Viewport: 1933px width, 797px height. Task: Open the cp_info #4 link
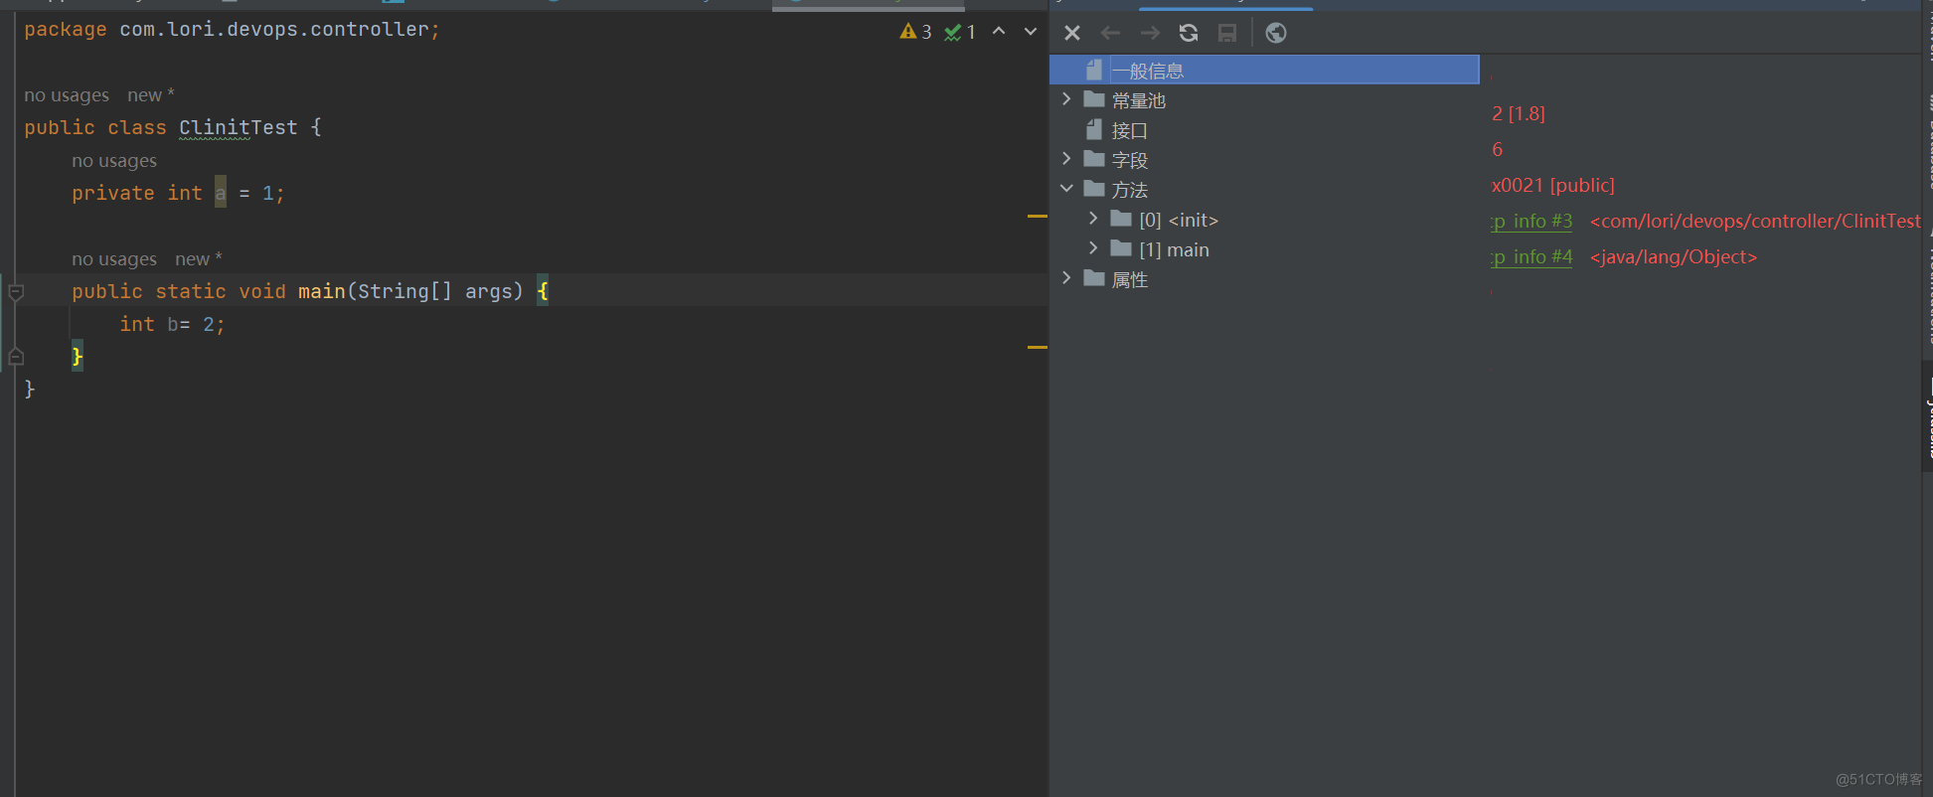click(x=1531, y=256)
